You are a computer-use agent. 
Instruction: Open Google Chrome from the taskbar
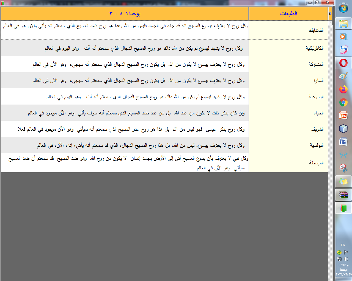tap(343, 102)
